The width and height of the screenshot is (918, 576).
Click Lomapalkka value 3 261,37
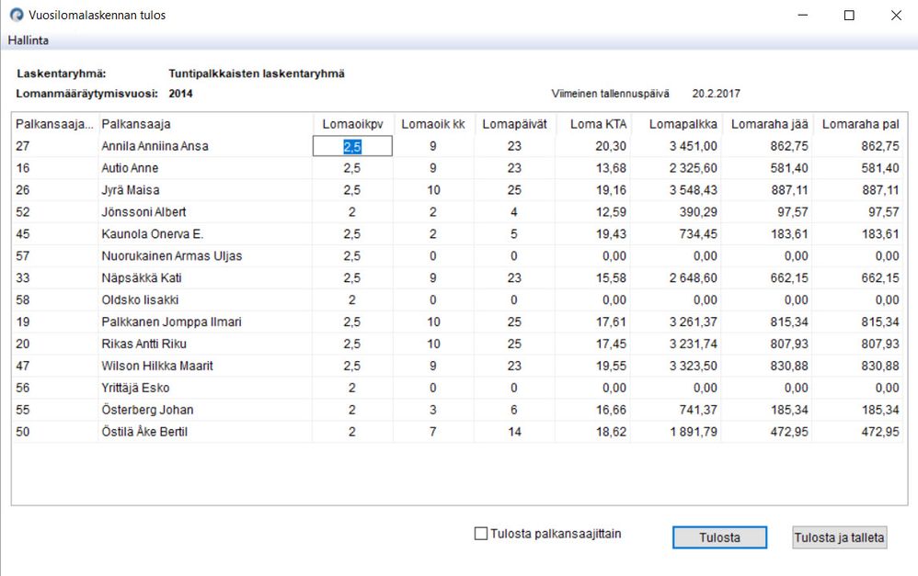point(694,322)
